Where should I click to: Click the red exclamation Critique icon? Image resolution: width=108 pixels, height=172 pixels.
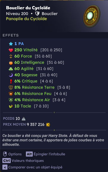[x=11, y=81]
